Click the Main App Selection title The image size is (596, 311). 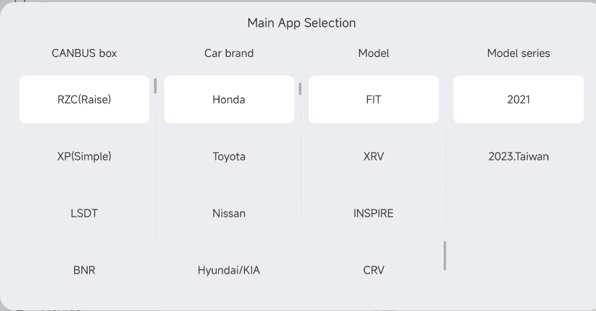302,23
